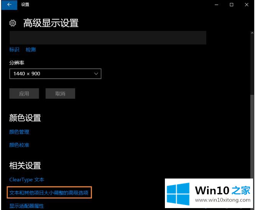Open 文本和其他项目大小调整的高级选项 link
Image resolution: width=255 pixels, height=210 pixels.
[49, 193]
